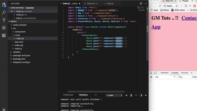
Task: Open the console context dropdown 'top'
Action: tap(165, 77)
